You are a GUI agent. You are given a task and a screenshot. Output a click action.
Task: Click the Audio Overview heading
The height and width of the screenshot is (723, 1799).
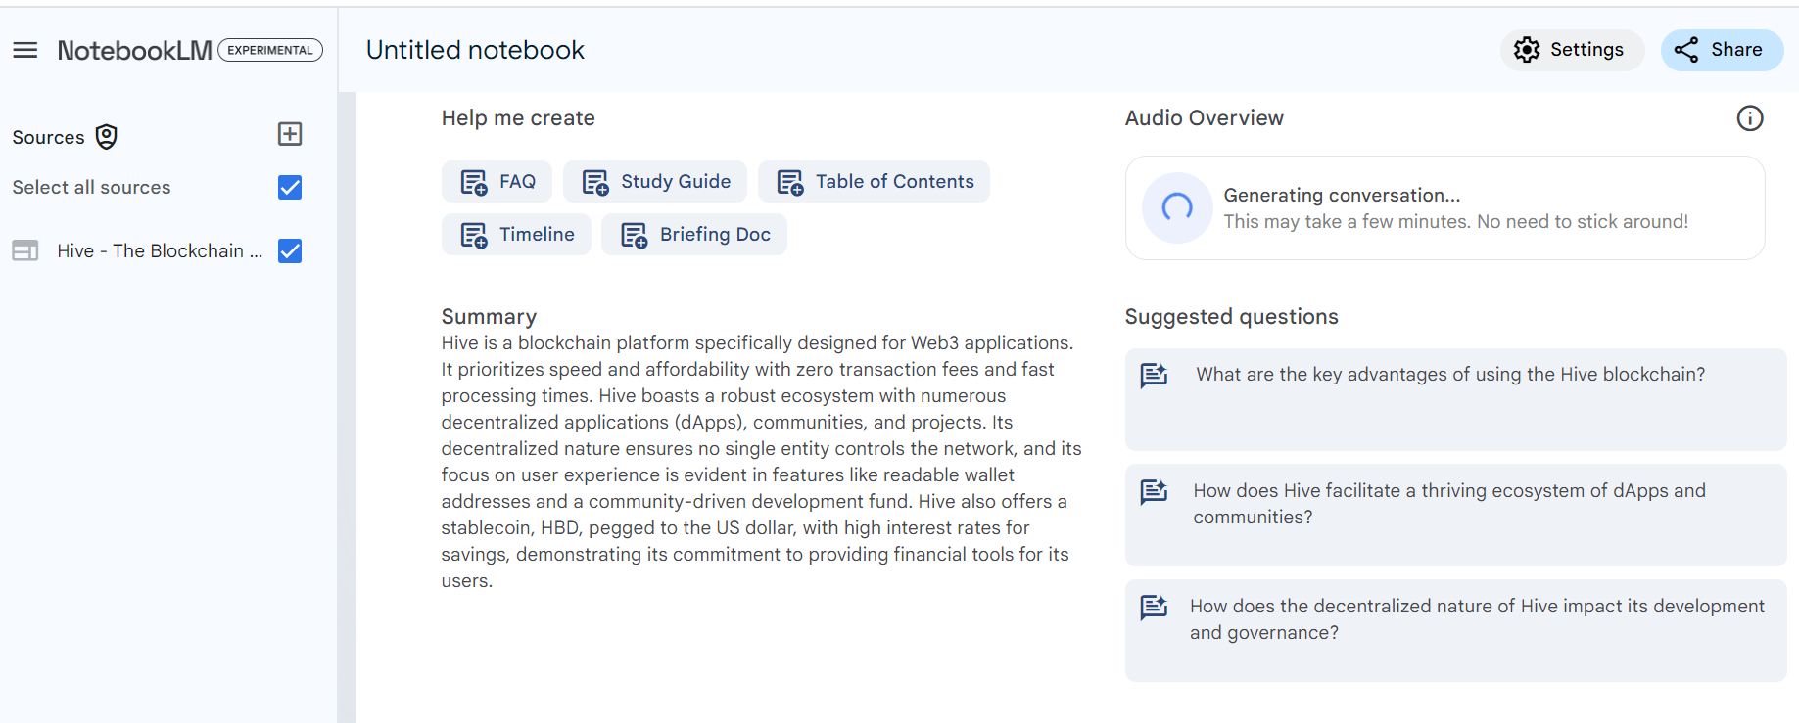coord(1204,118)
